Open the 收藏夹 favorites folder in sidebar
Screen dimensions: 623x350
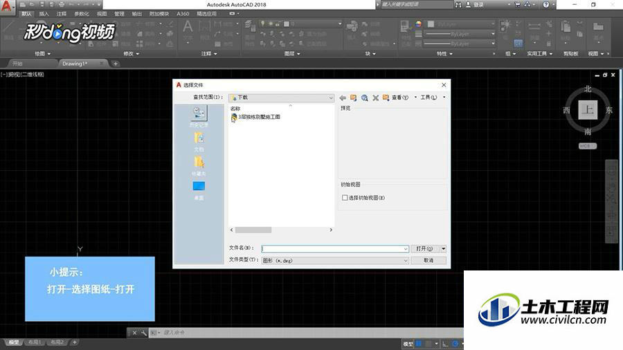point(199,166)
